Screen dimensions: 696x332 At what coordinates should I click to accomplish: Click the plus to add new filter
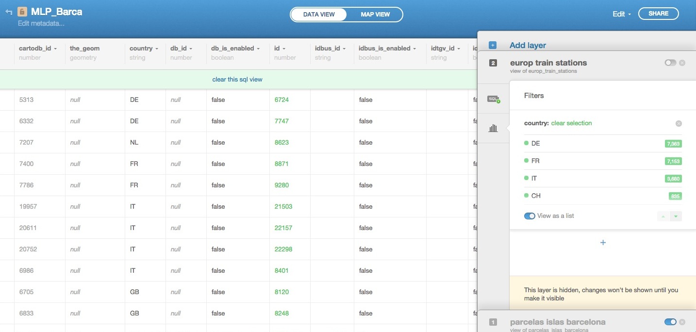pos(603,243)
